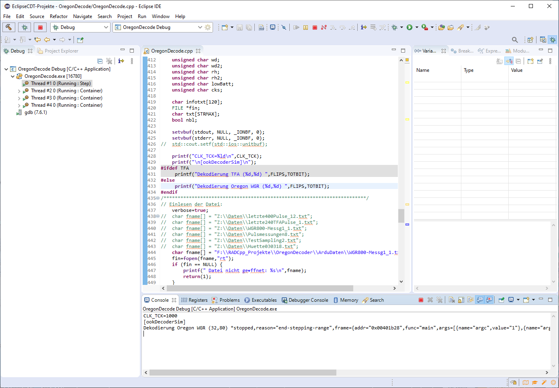The width and height of the screenshot is (559, 388).
Task: Toggle Scroll Lock in the Console toolbar
Action: [x=461, y=300]
